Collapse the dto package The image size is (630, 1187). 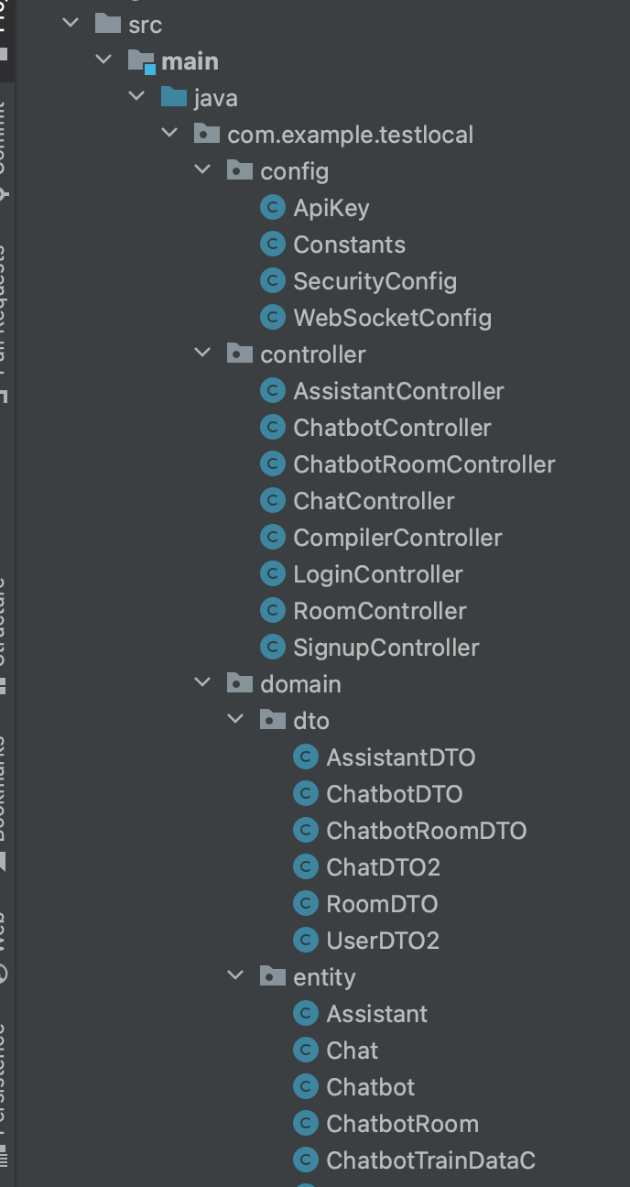[236, 721]
